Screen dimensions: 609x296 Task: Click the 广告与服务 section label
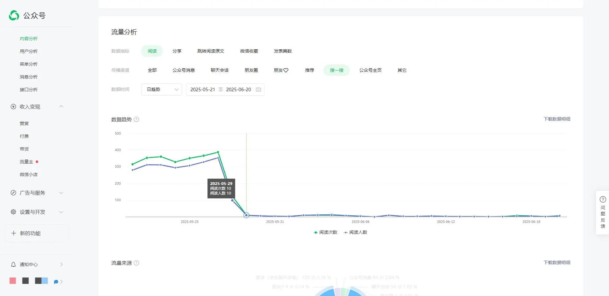coord(33,193)
